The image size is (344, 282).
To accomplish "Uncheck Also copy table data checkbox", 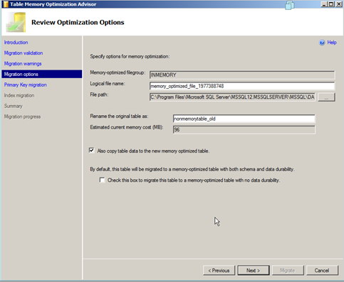I will click(92, 151).
